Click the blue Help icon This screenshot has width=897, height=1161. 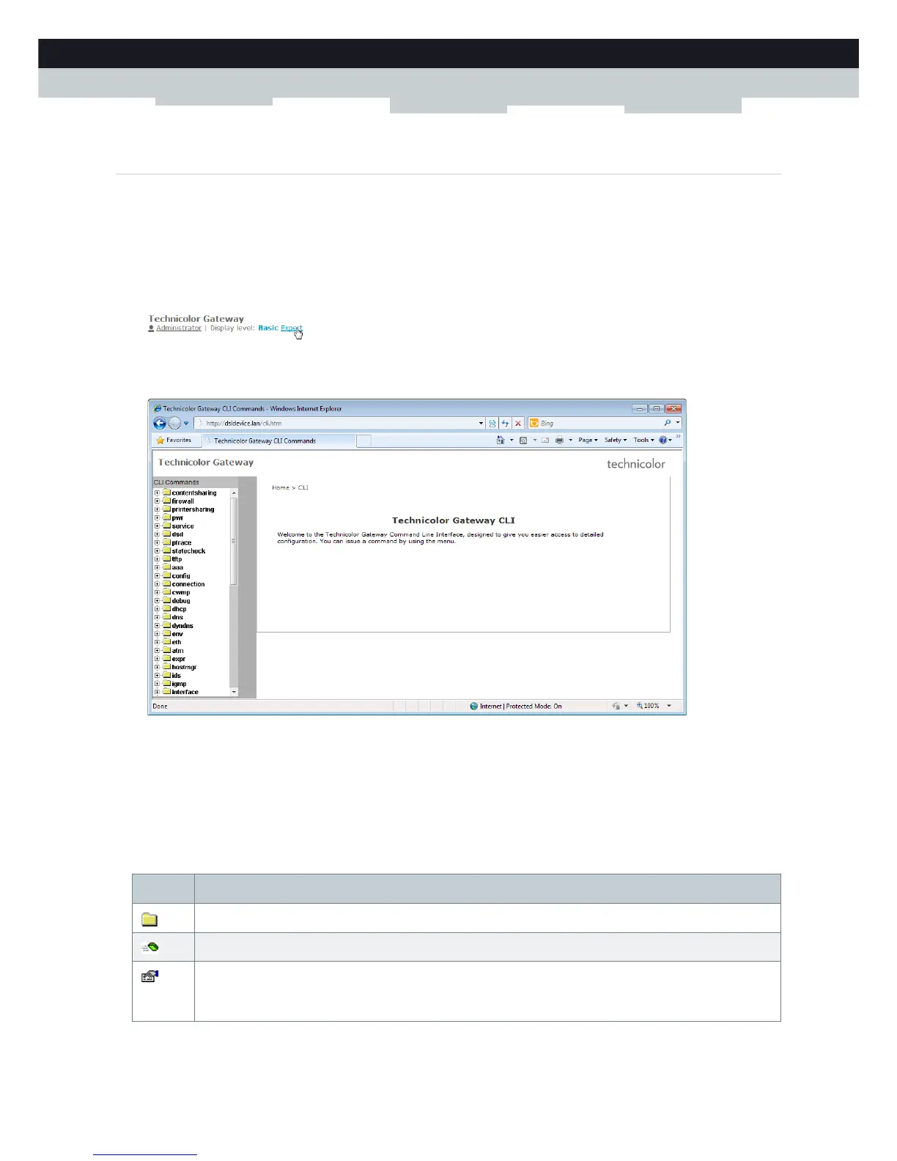pos(663,441)
